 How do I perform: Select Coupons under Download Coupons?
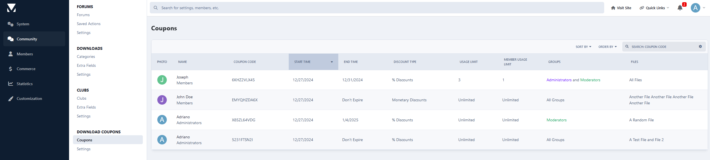point(108,140)
